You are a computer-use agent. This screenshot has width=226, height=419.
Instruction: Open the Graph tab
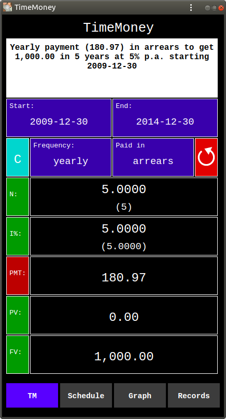coord(140,396)
